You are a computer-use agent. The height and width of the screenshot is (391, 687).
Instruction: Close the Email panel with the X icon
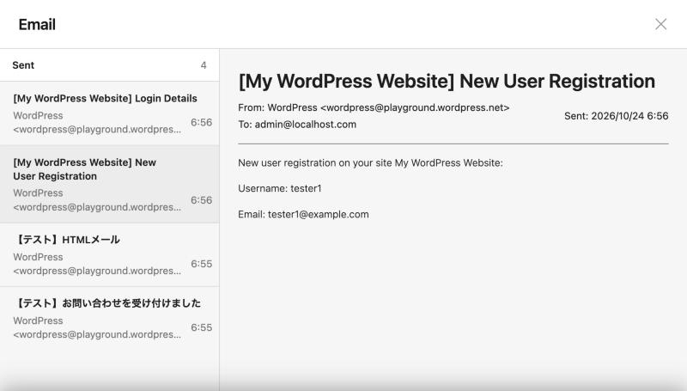[660, 24]
